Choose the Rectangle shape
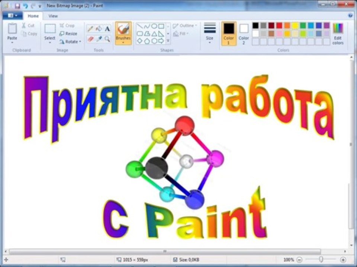This screenshot has width=357, height=267. (161, 26)
